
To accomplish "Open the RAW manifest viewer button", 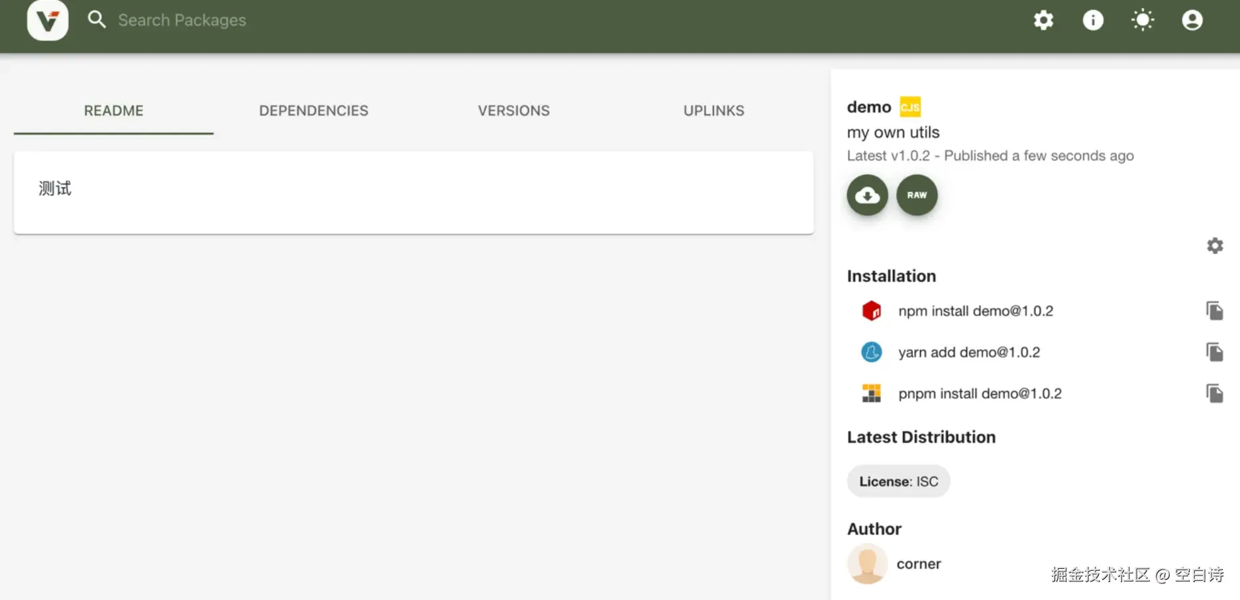I will [917, 195].
